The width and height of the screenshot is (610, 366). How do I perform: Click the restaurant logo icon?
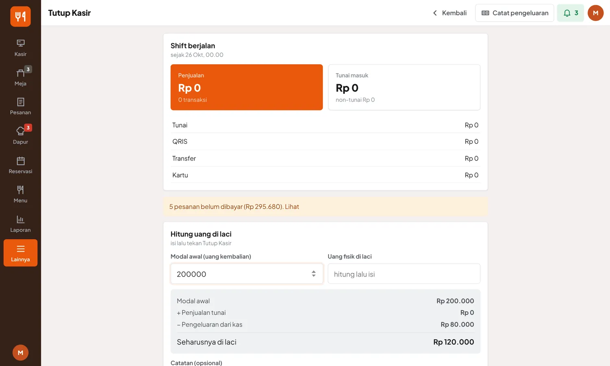pyautogui.click(x=20, y=16)
